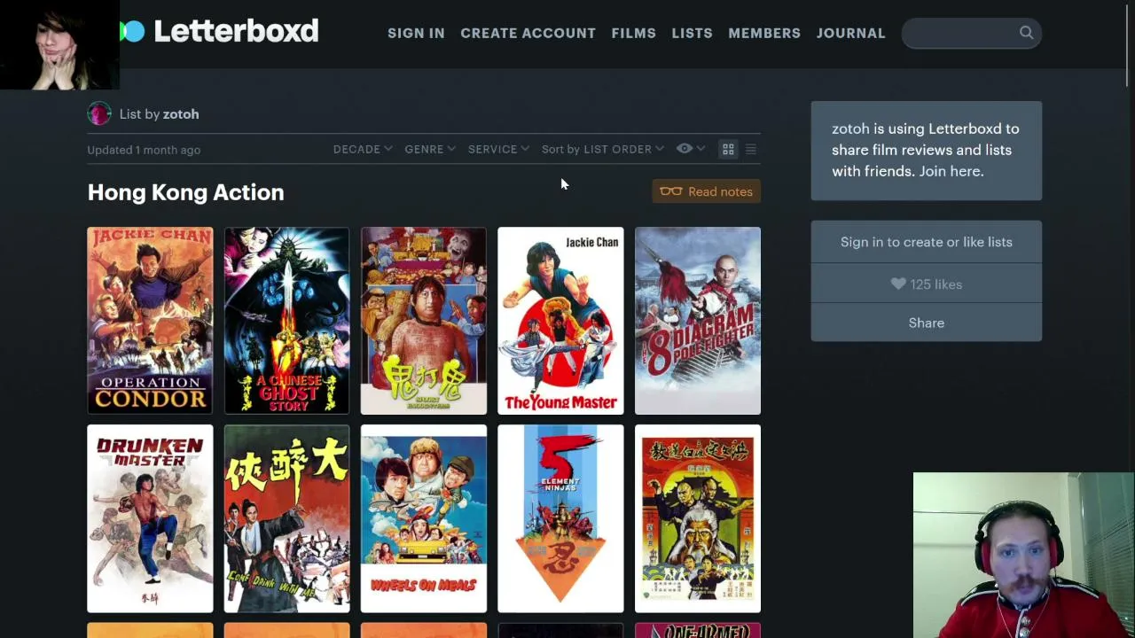Open the Operation Condor poster
1135x638 pixels.
pyautogui.click(x=150, y=321)
